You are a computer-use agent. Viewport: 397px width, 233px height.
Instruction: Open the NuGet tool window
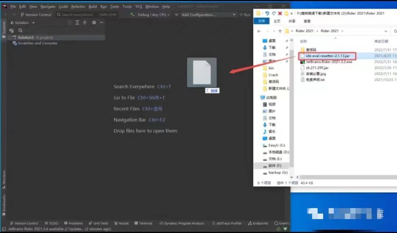[122, 223]
